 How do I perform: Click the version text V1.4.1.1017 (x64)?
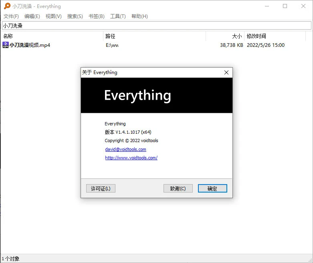[133, 132]
